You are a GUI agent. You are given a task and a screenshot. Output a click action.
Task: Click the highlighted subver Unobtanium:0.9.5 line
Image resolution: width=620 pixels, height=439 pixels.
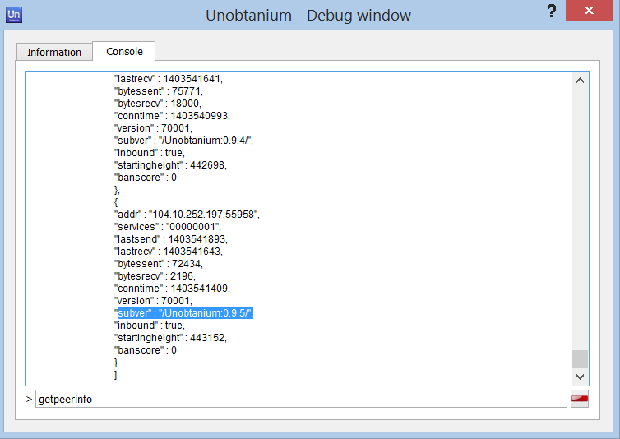(184, 313)
